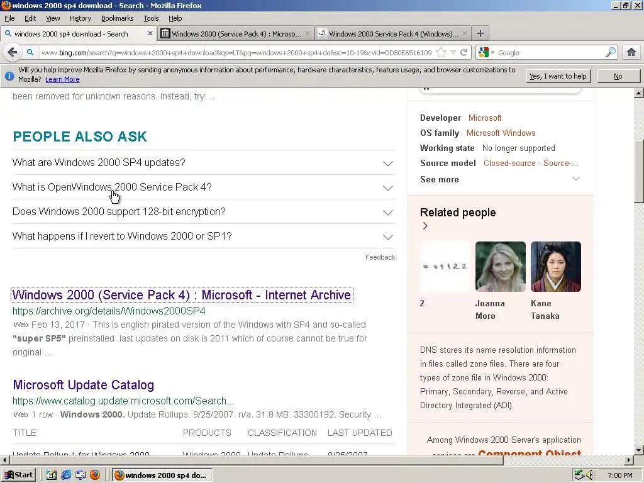
Task: Open the 'Closed-source' source model link
Action: [509, 163]
